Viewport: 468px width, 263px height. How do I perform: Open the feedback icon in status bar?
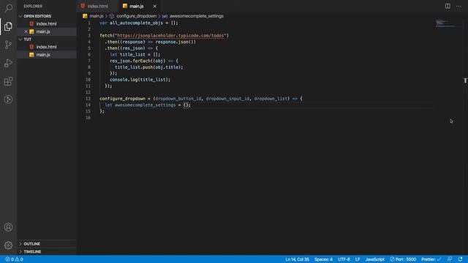click(x=450, y=259)
